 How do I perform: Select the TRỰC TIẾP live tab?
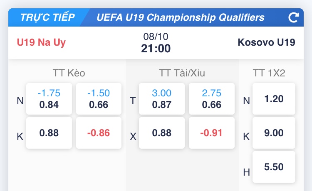48,17
